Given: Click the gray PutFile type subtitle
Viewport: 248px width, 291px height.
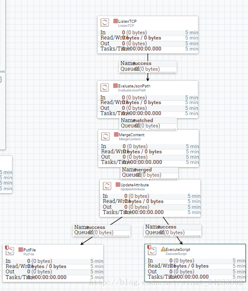Looking at the screenshot, I should point(29,254).
